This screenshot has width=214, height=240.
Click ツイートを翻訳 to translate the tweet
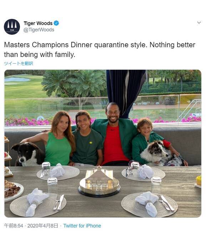tap(19, 63)
